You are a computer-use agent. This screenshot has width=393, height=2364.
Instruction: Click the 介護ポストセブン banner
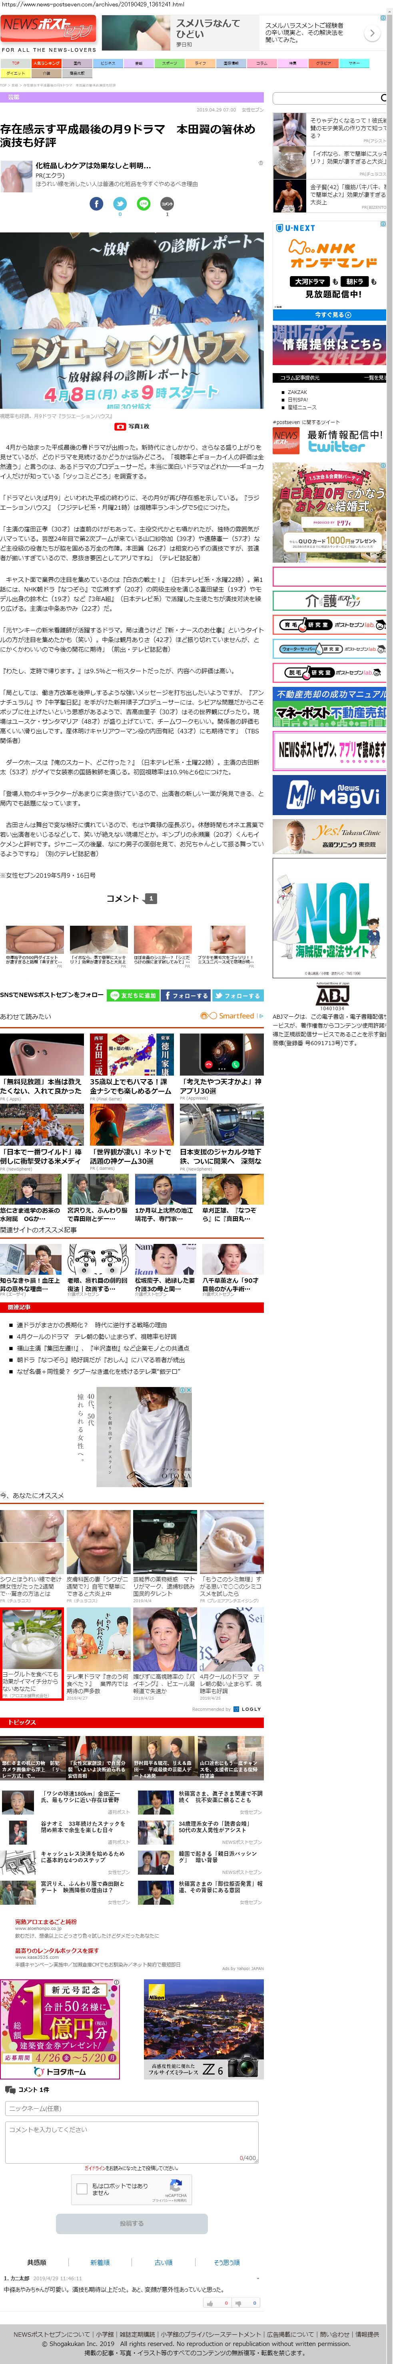click(x=329, y=601)
